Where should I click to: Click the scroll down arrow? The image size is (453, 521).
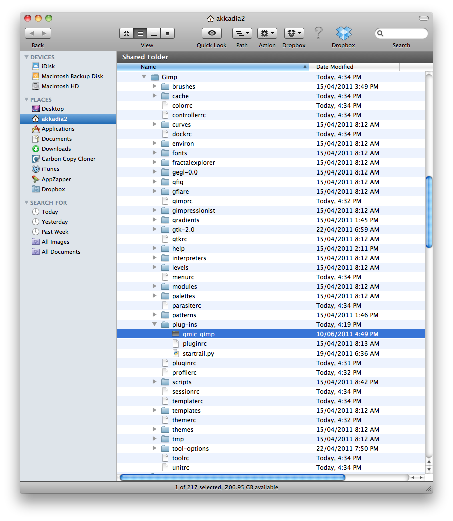(429, 469)
